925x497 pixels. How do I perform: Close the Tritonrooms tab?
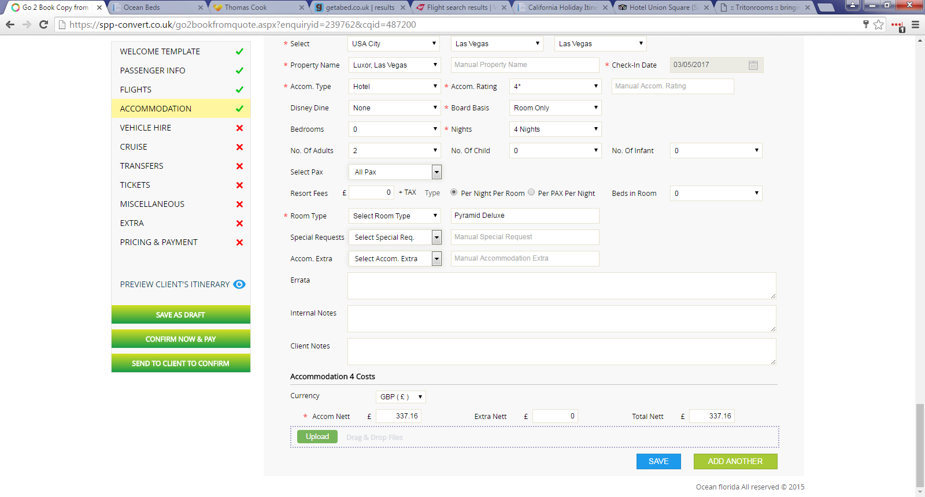click(x=808, y=8)
